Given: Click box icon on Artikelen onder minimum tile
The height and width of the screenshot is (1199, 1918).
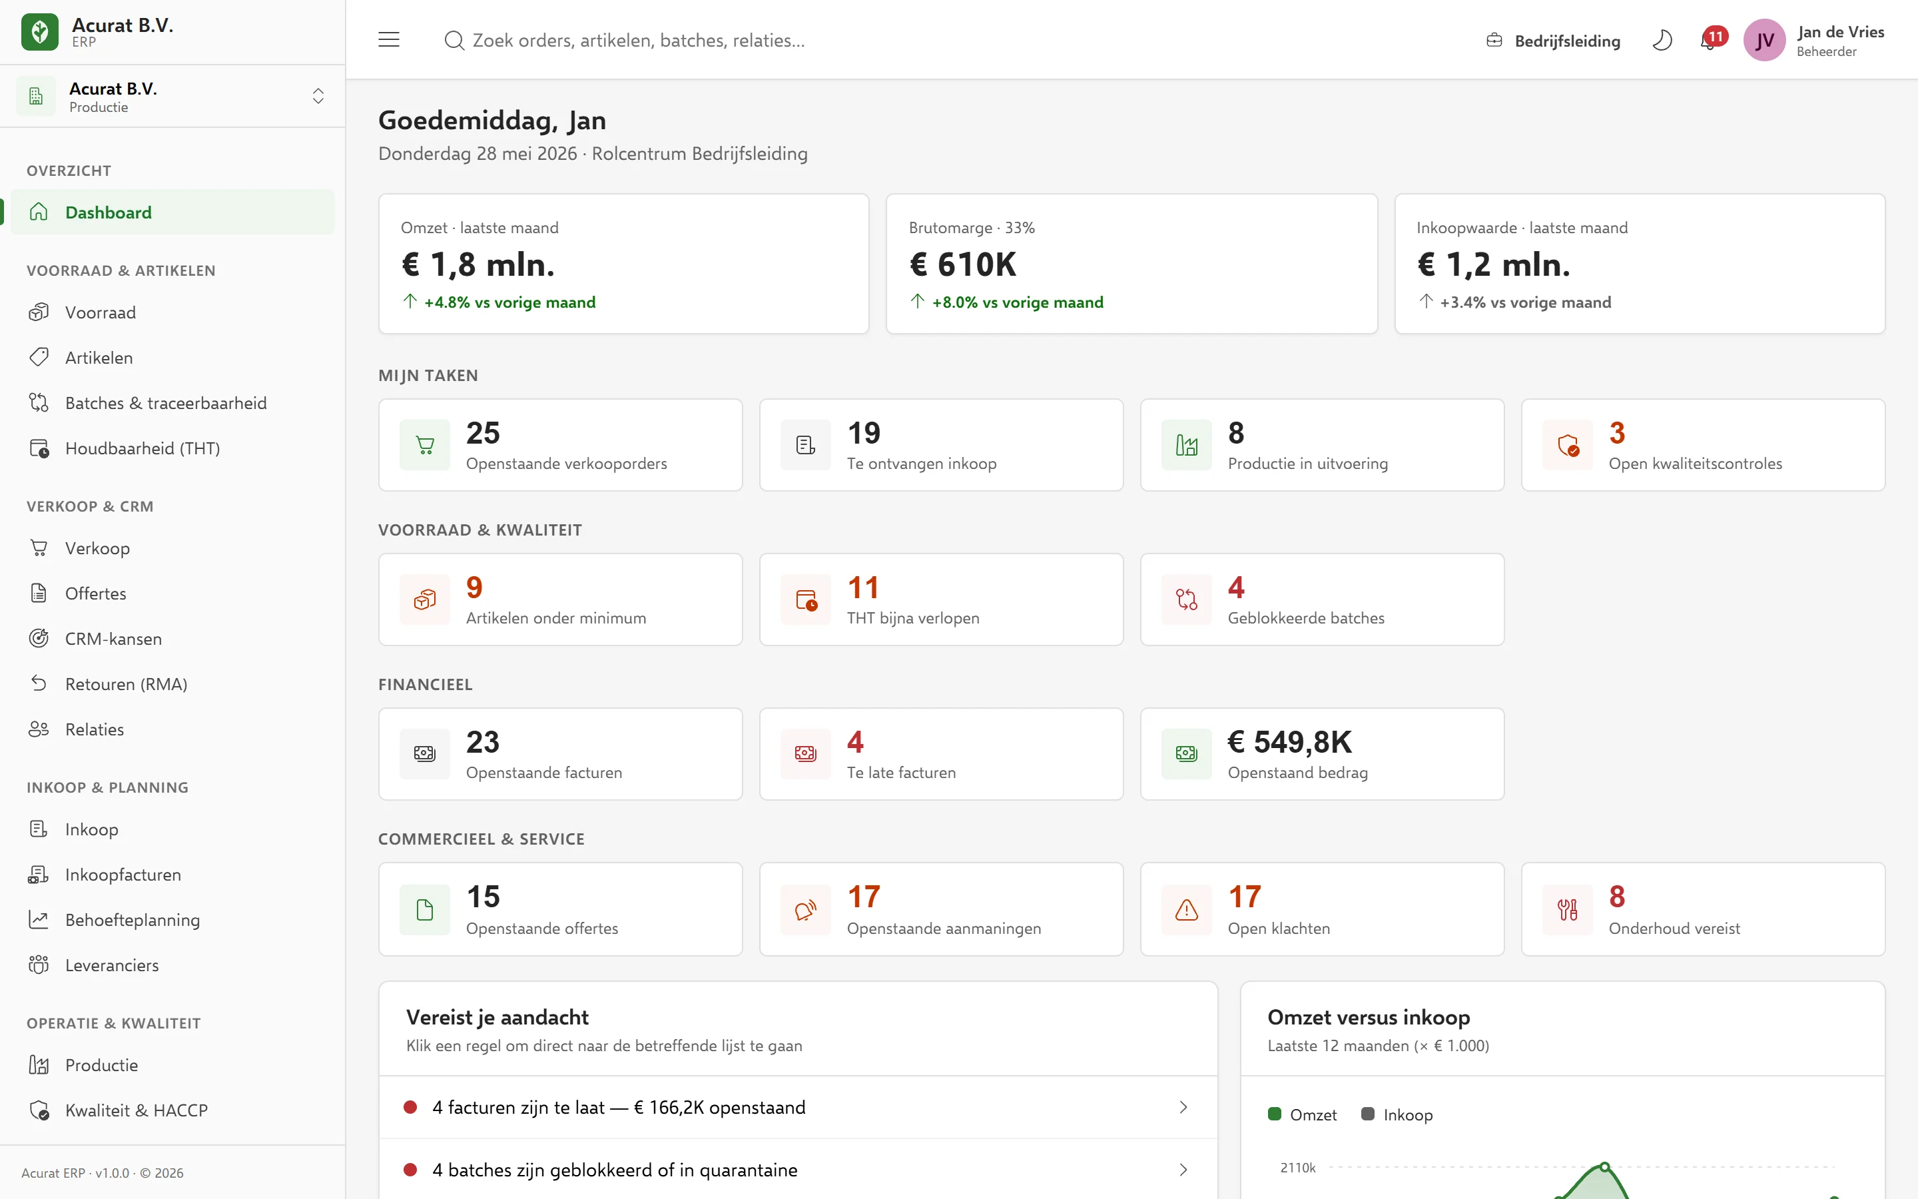Looking at the screenshot, I should tap(425, 599).
